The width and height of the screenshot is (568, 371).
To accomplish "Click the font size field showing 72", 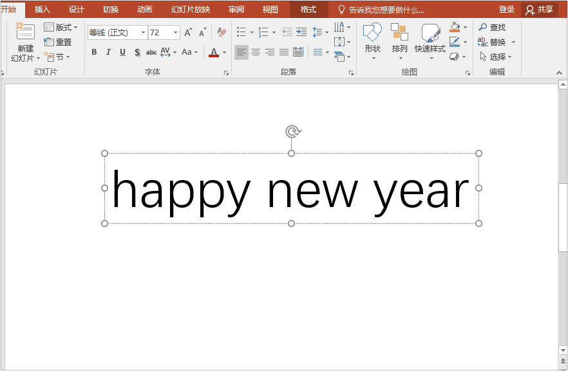I will click(160, 33).
